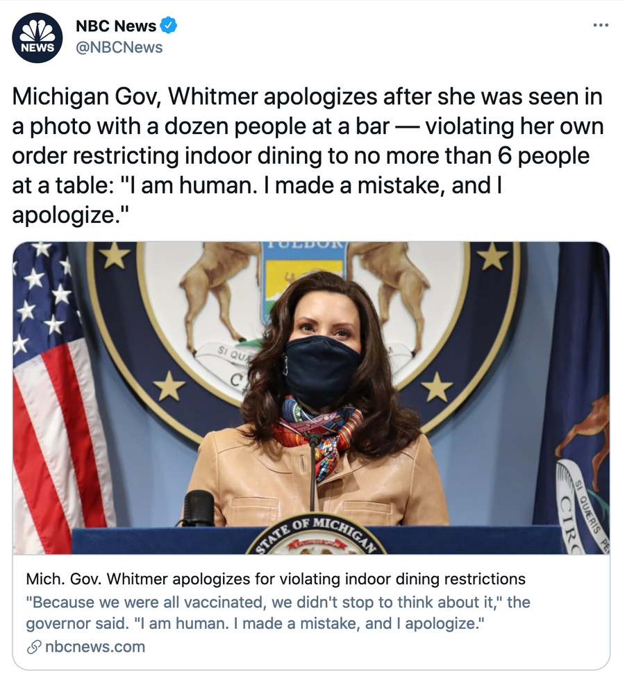Click the blue verified checkmark badge

pyautogui.click(x=168, y=26)
